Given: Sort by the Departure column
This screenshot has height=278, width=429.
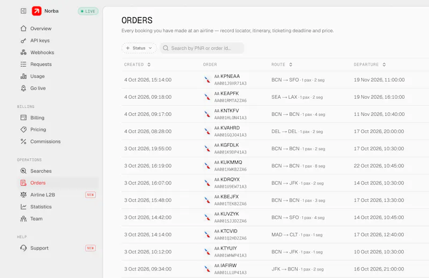Looking at the screenshot, I should 369,64.
